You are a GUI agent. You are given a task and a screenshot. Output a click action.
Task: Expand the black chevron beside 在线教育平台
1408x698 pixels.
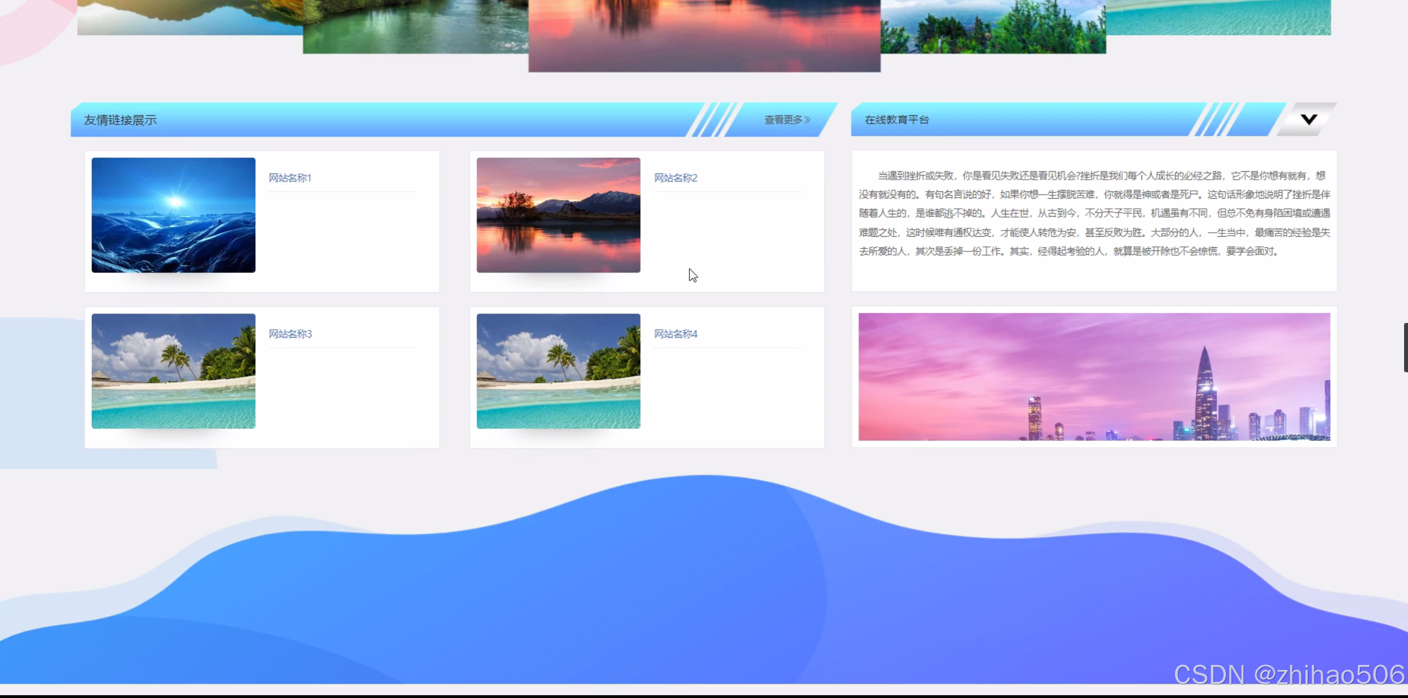(1308, 119)
